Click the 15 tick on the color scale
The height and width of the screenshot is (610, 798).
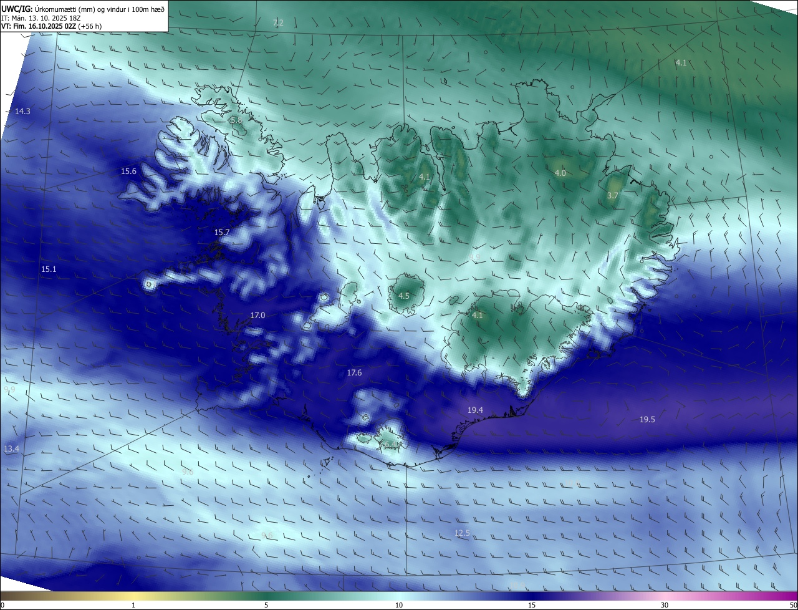pyautogui.click(x=532, y=606)
